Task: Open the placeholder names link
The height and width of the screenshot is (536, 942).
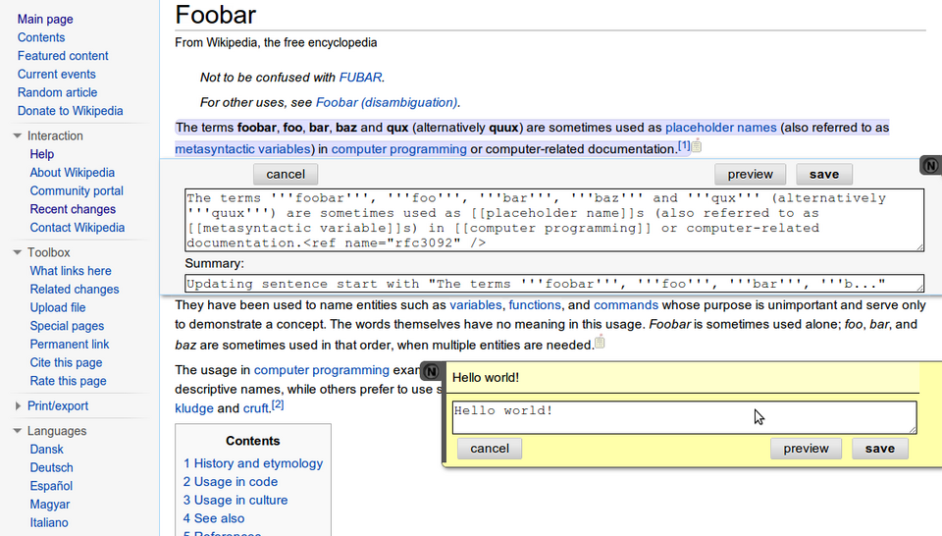Action: click(x=721, y=128)
